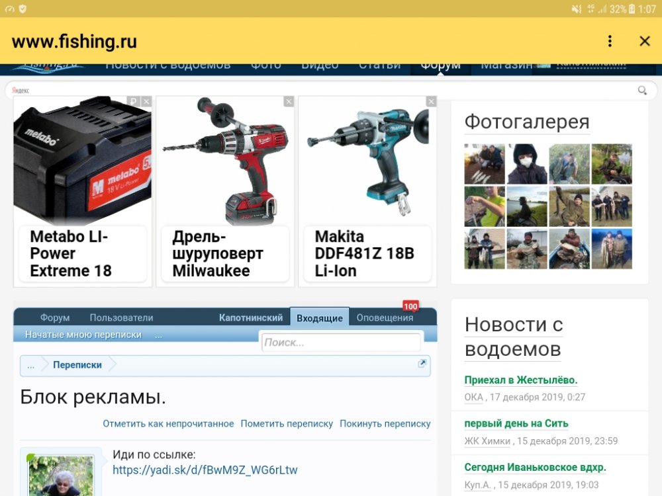
Task: Click Отметить как непрочитанное
Action: click(x=168, y=423)
